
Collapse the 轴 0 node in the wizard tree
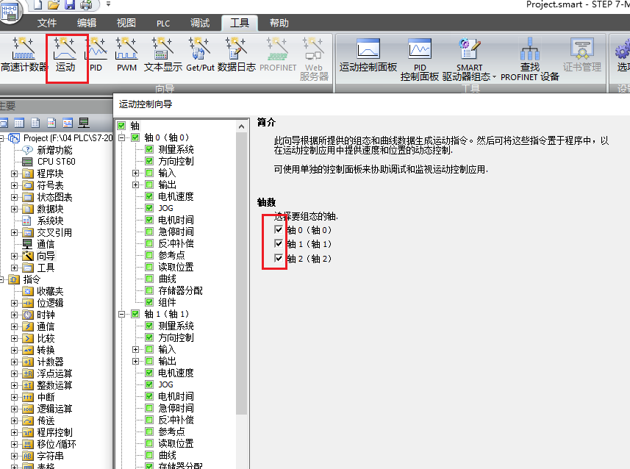tap(122, 138)
